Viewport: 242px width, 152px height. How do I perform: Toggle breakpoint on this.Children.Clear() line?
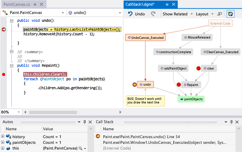[4, 74]
